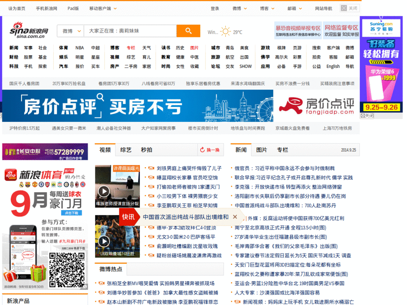Close the Suning side advertisement
The height and width of the screenshot is (305, 407).
point(367,116)
